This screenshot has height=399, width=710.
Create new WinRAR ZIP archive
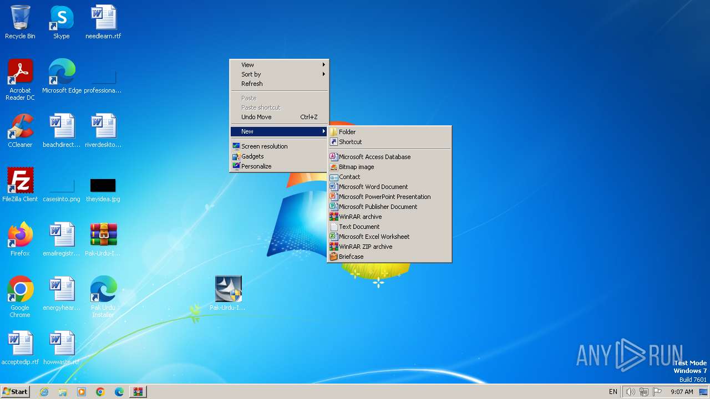pos(389,247)
